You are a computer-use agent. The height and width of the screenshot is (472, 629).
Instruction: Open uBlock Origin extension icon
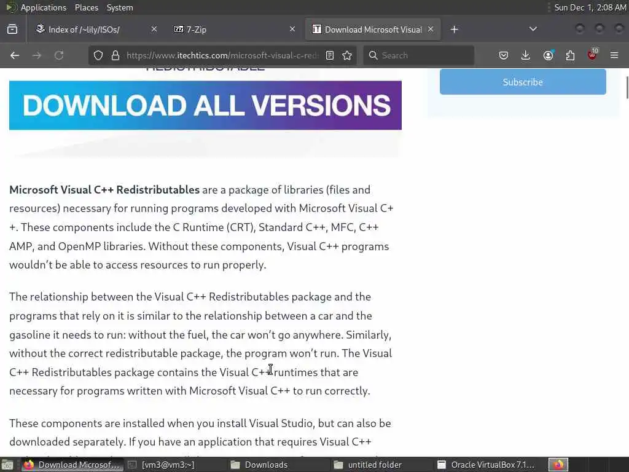592,55
